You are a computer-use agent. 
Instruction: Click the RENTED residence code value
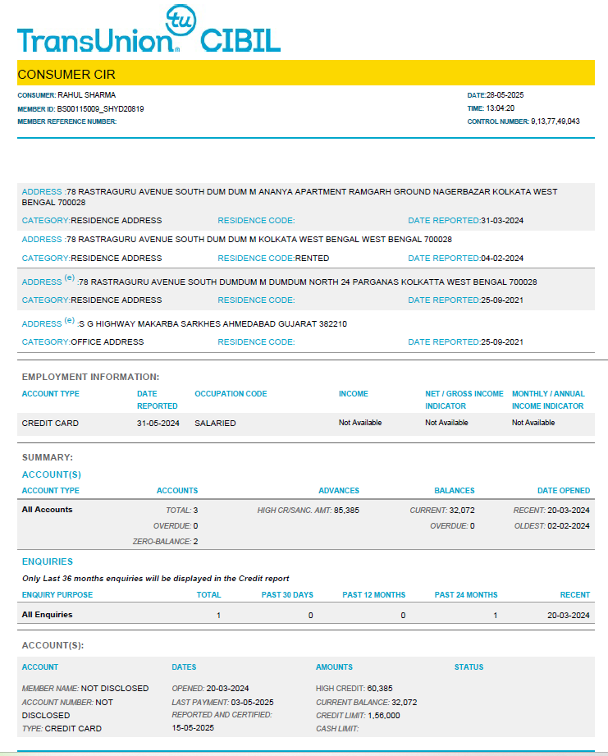pos(313,259)
